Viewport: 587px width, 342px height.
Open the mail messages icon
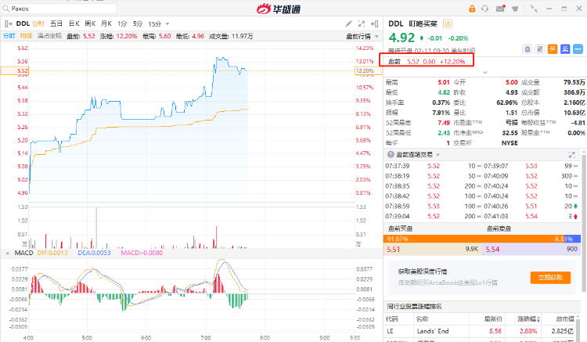[501, 9]
